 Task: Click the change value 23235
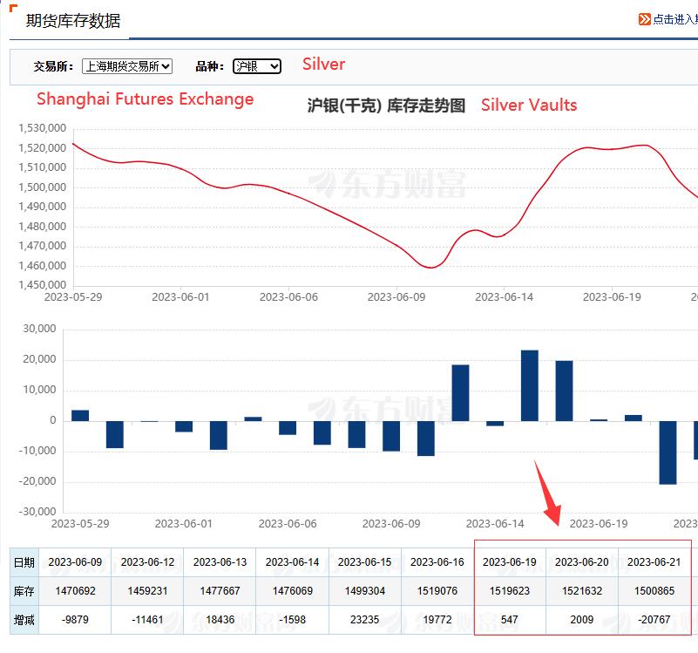pyautogui.click(x=364, y=620)
